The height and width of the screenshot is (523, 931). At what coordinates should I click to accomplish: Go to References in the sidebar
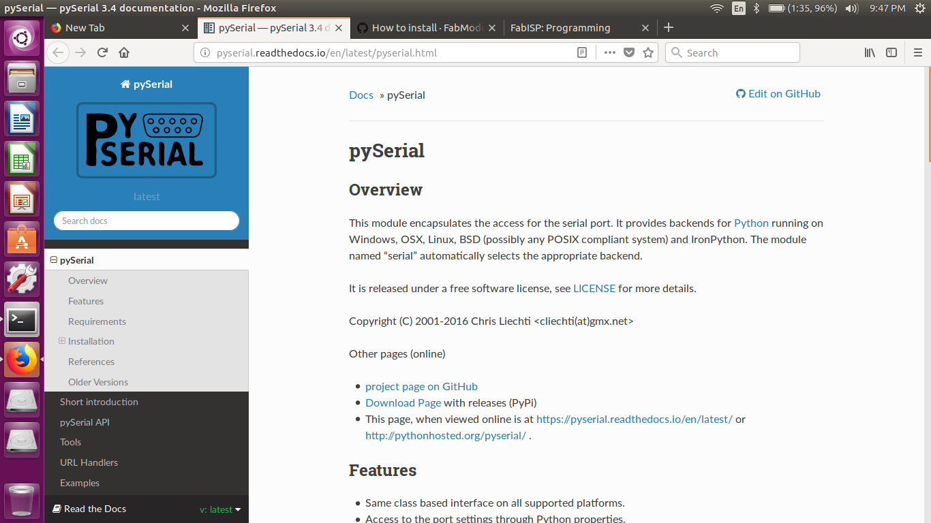coord(91,362)
